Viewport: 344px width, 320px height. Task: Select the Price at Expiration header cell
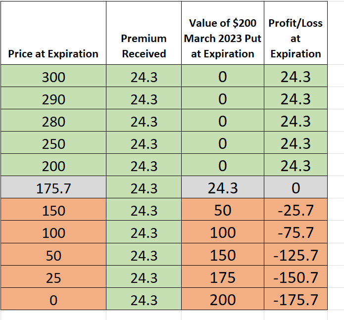[x=53, y=53]
